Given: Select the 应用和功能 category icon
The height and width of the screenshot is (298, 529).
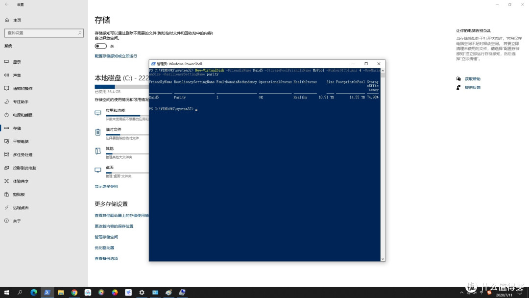Looking at the screenshot, I should click(98, 112).
